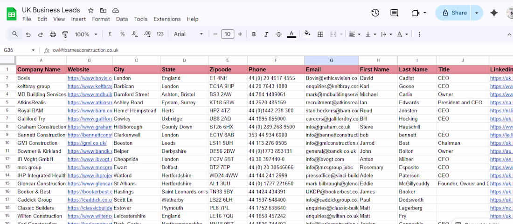This screenshot has width=513, height=224.
Task: Select the cell containing McGillycuddy
Action: click(417, 183)
